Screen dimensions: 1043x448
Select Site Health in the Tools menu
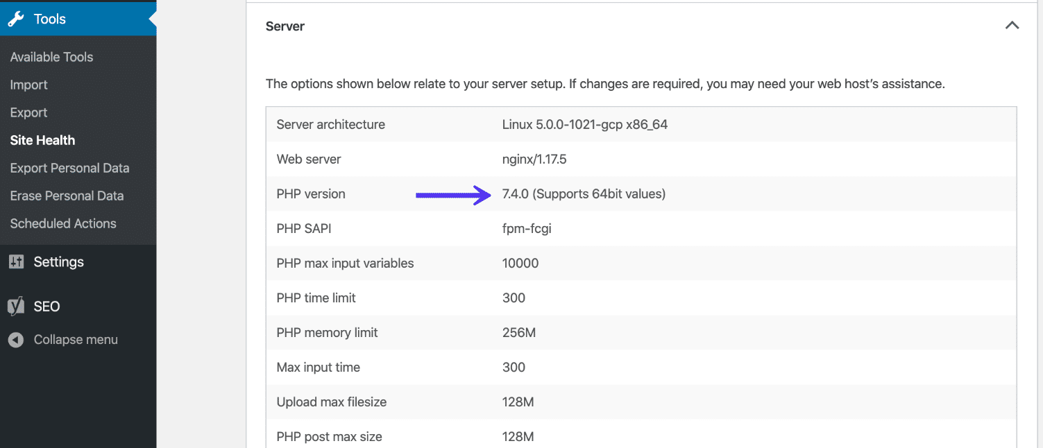[x=42, y=140]
